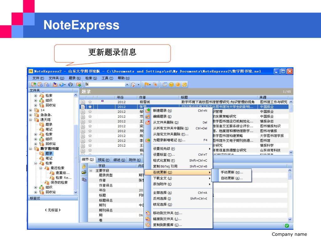
Task: Open the 文件 menu
Action: click(38, 78)
